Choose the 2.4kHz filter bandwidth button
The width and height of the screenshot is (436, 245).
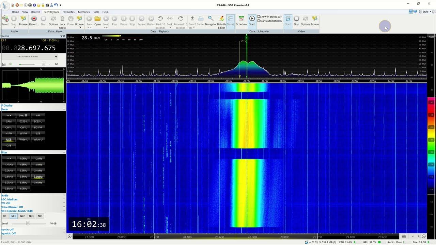coord(38,170)
